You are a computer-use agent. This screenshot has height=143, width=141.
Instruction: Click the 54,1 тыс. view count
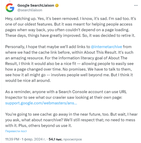coord(56,139)
